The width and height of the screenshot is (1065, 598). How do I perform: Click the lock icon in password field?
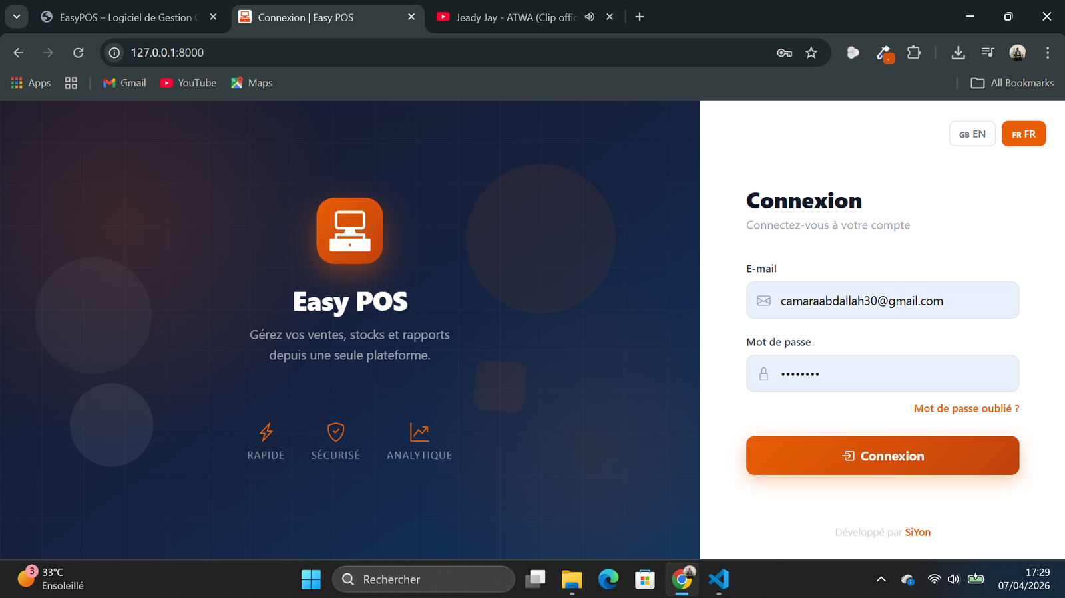(763, 374)
